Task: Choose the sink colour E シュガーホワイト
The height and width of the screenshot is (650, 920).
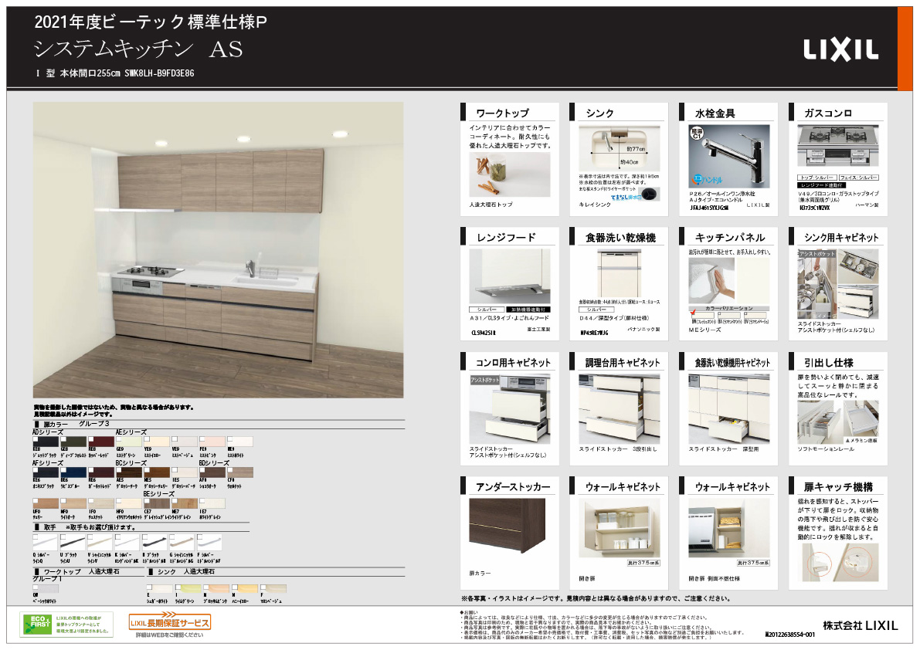Action: pyautogui.click(x=159, y=588)
